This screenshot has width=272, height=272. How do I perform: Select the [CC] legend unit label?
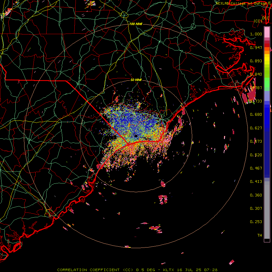pyautogui.click(x=258, y=21)
